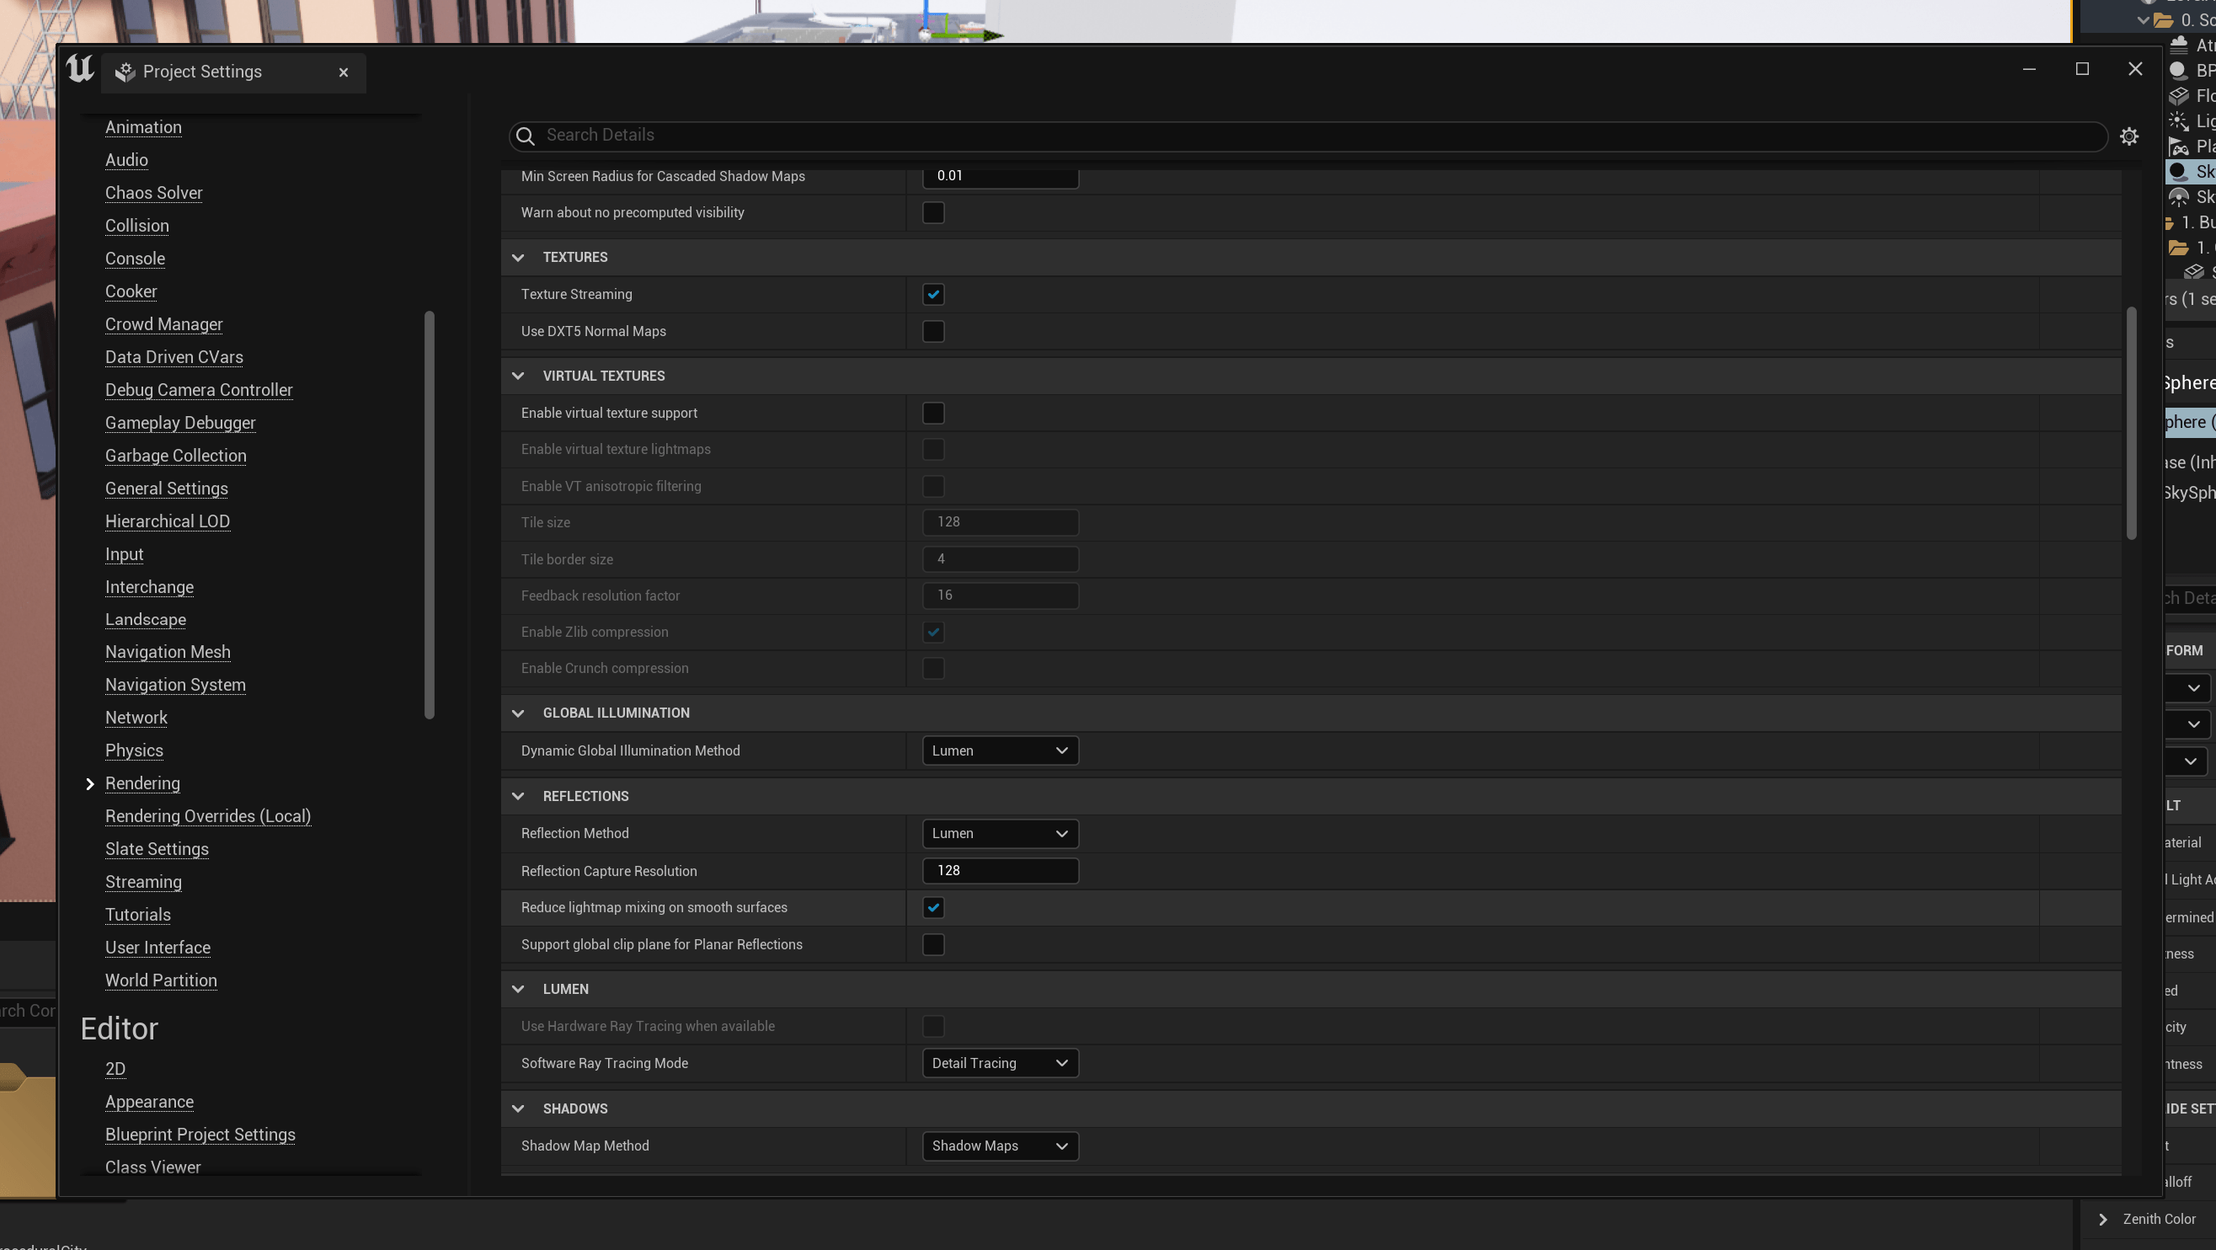Open the Physics settings page
2216x1250 pixels.
click(x=134, y=751)
